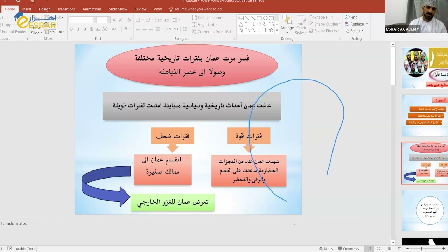This screenshot has height=252, width=448.
Task: Open Select dropdown in Editing
Action: tap(354, 31)
